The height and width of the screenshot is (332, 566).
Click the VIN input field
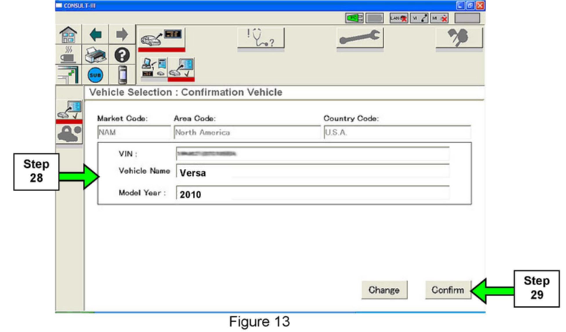[312, 153]
